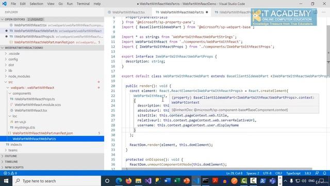Open Visual Studio purple icon on taskbar
Screen dimensions: 330x186
(x=148, y=181)
